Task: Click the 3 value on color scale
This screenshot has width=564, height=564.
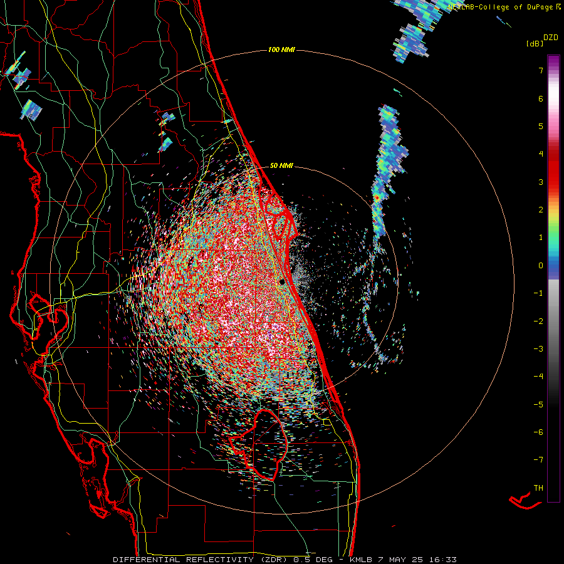Action: [541, 182]
